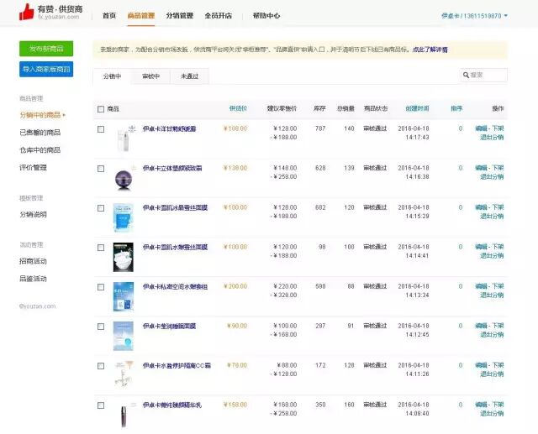Select the 商品管理 navigation item
This screenshot has height=434, width=538.
pos(141,16)
